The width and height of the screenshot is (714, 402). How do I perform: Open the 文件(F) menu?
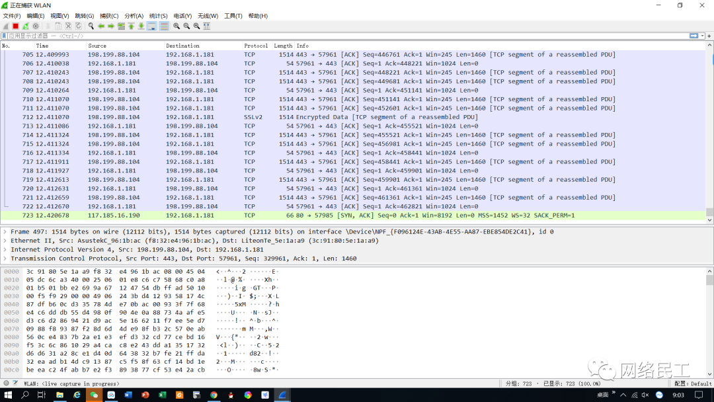pyautogui.click(x=12, y=16)
